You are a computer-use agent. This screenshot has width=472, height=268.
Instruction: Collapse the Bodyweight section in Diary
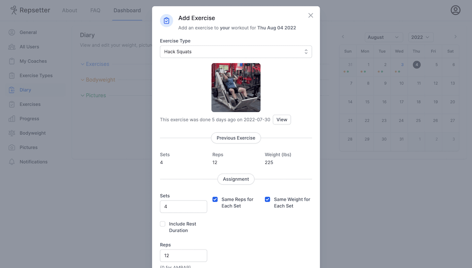tap(98, 80)
